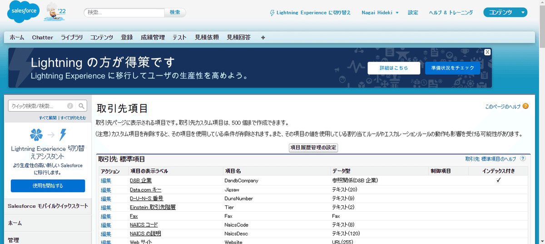Click 編集 for NAICS の説明 row
This screenshot has width=545, height=244.
(106, 234)
